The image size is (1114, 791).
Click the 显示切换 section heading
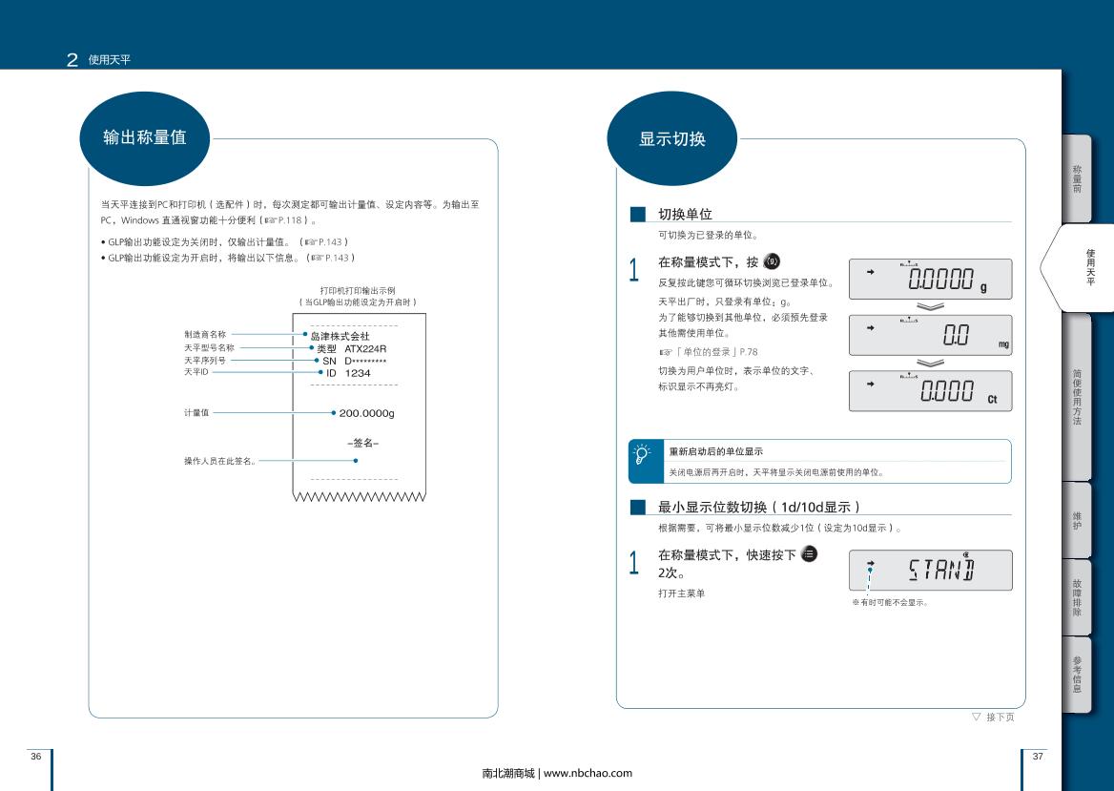(672, 138)
